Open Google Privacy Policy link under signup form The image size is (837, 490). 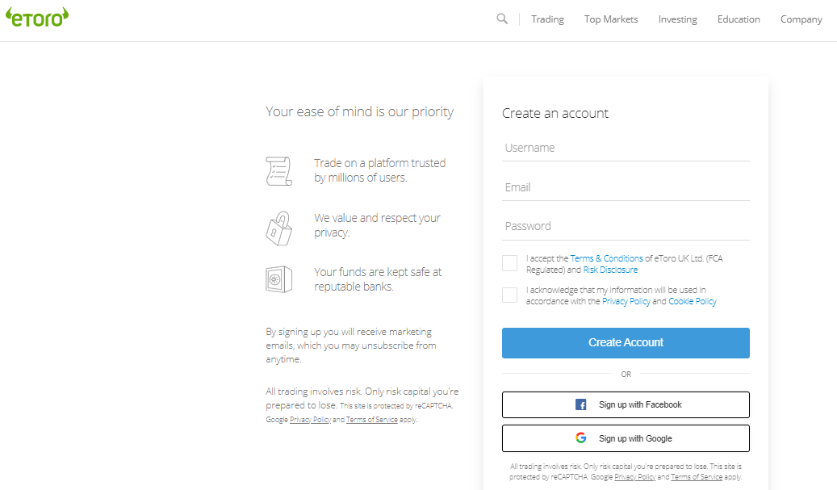click(634, 476)
